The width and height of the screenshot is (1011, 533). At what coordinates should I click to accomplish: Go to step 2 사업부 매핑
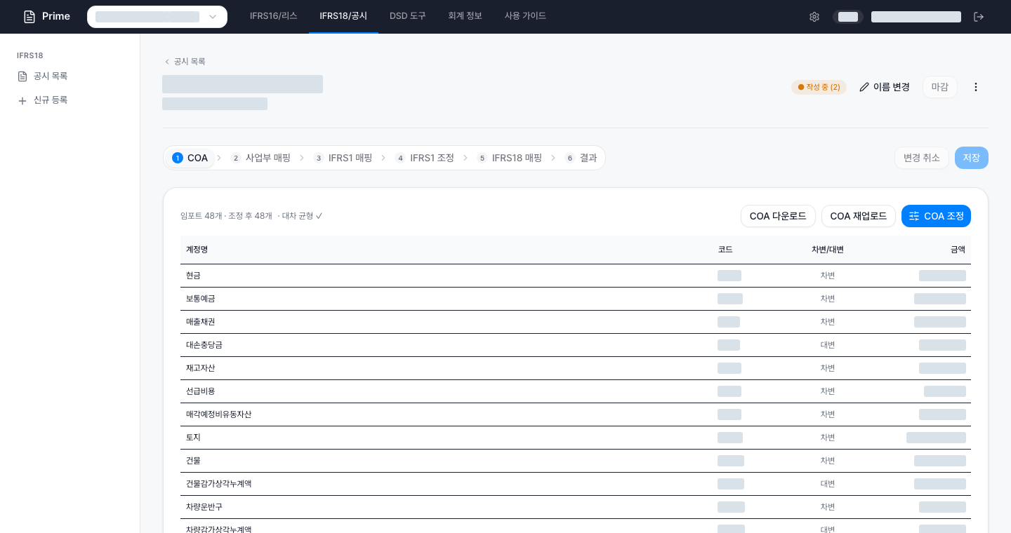pos(261,158)
